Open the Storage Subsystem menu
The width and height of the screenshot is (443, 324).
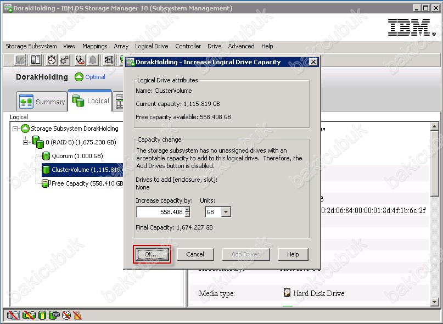pos(31,46)
